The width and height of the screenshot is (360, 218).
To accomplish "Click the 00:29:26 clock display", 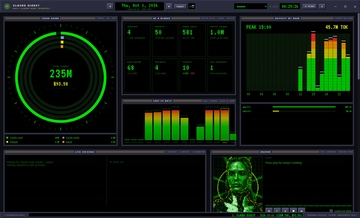I will pyautogui.click(x=290, y=6).
